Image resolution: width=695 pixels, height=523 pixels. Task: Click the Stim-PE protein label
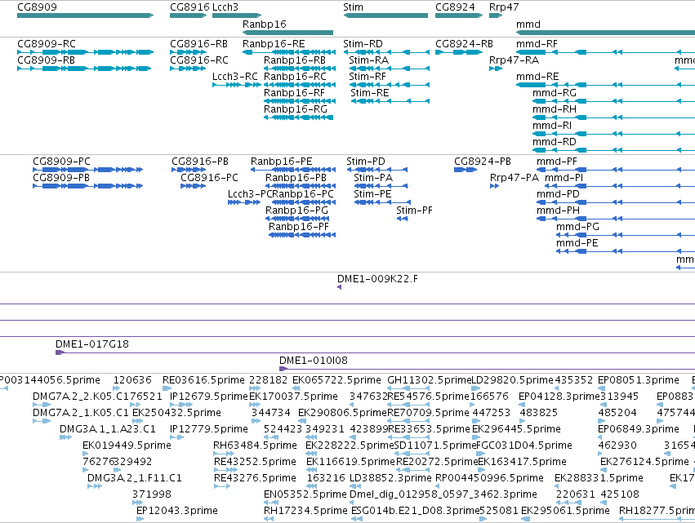click(372, 194)
